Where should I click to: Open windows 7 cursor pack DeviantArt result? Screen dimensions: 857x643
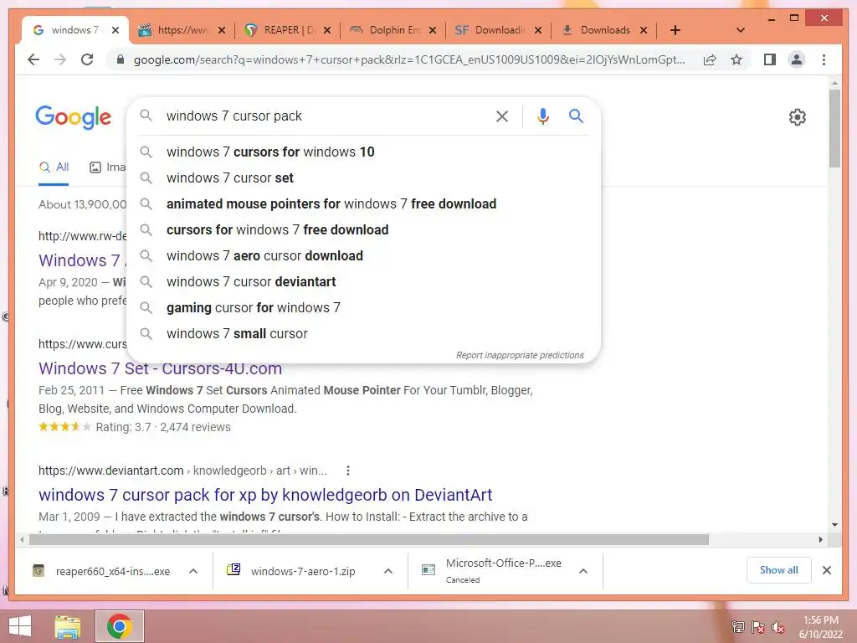(x=265, y=495)
